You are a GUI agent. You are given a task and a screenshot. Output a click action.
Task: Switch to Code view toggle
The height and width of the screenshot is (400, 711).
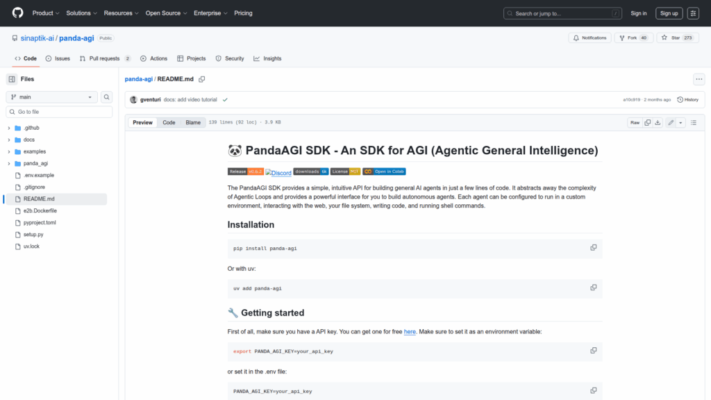(x=169, y=123)
